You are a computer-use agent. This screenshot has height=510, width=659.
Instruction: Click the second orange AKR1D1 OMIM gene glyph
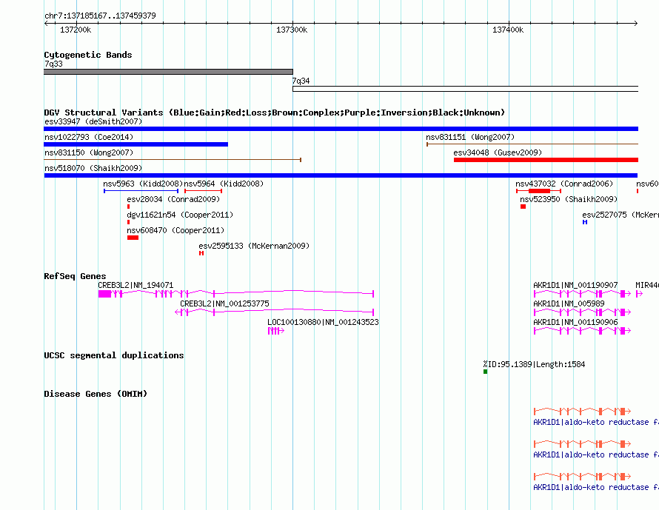582,443
